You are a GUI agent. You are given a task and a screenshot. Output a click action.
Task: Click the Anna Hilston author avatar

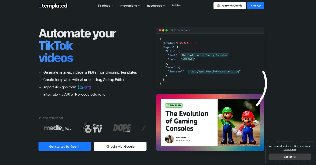pos(169,139)
